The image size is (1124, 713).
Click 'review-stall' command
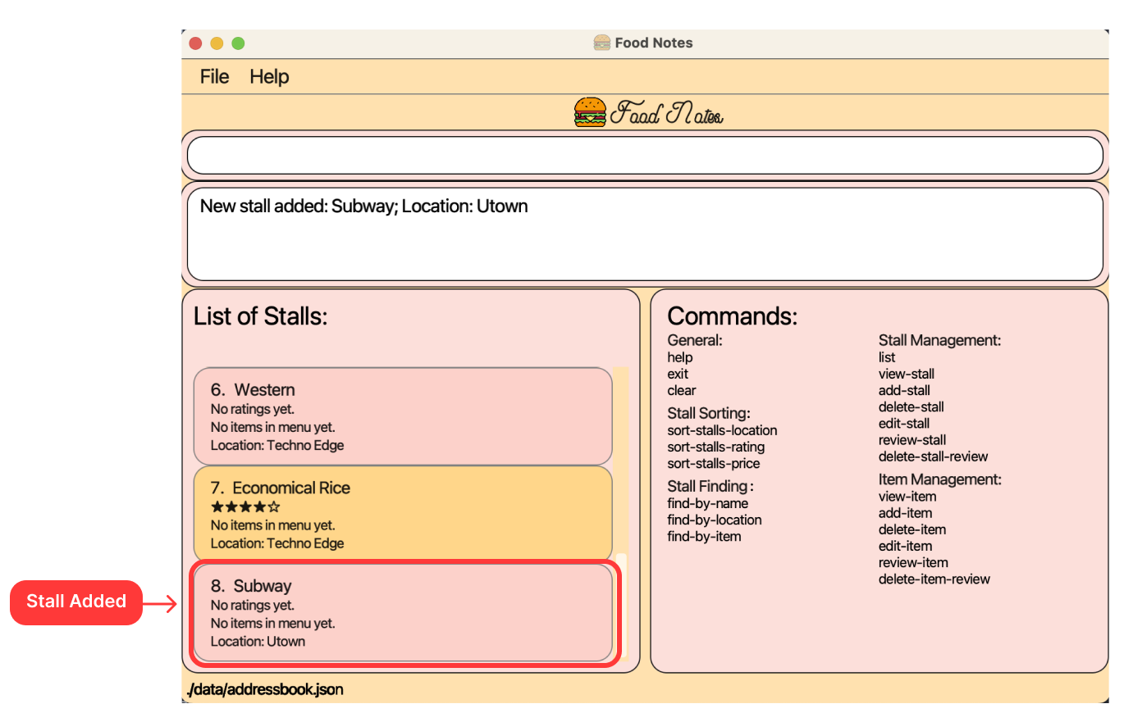pos(912,439)
